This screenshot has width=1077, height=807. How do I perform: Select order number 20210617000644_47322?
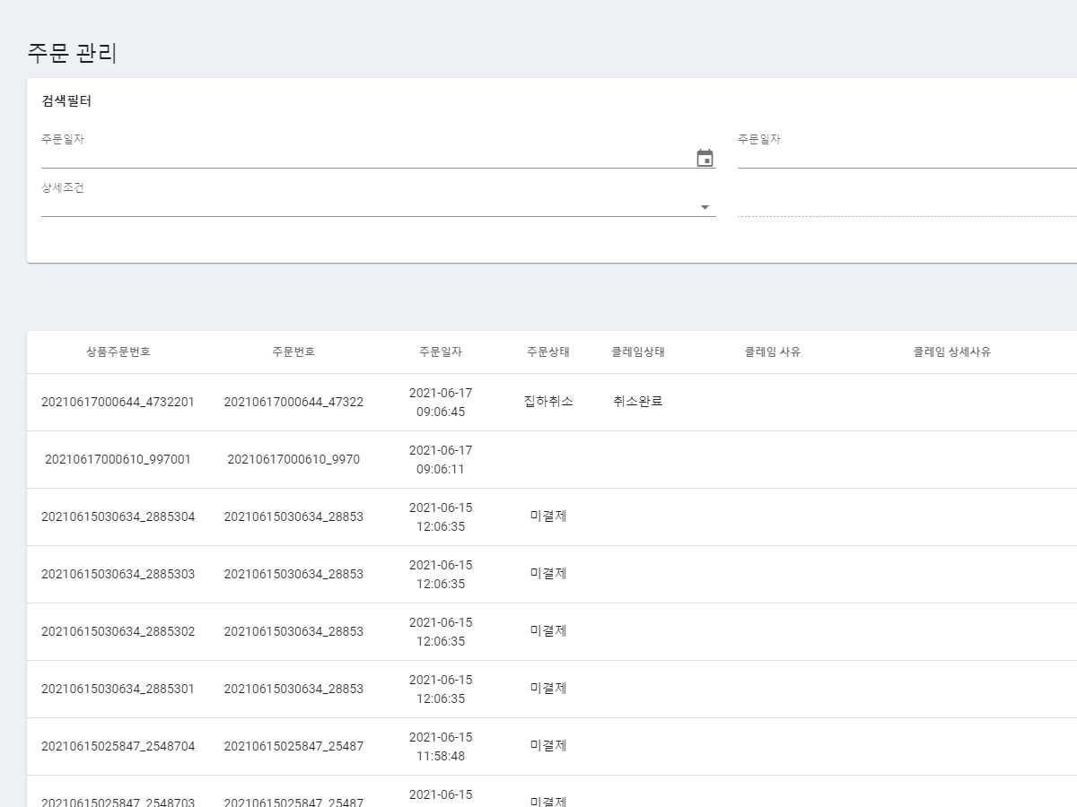click(x=293, y=402)
